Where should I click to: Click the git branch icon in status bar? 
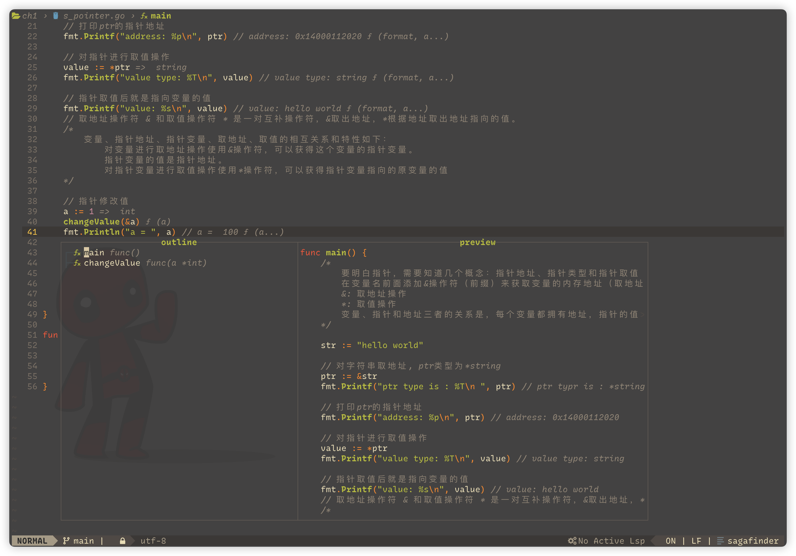[66, 541]
